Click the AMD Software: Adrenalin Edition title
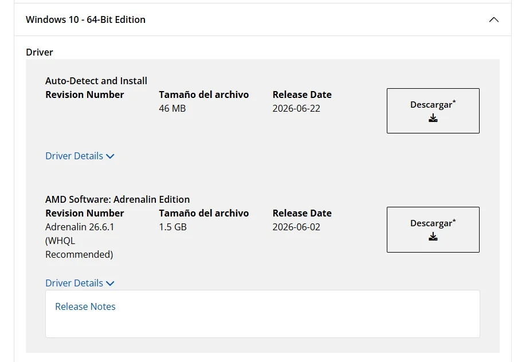 click(117, 199)
